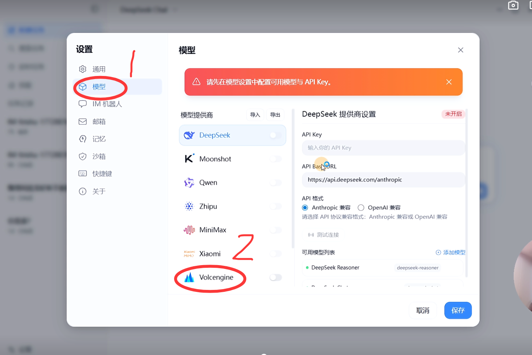The height and width of the screenshot is (355, 532).
Task: Click the 导入 button for providers
Action: (255, 115)
